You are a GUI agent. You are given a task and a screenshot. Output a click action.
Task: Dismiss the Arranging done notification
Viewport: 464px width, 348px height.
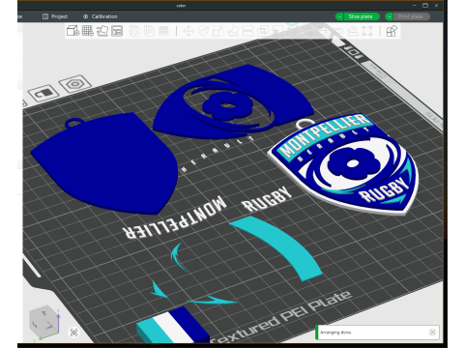coord(432,332)
